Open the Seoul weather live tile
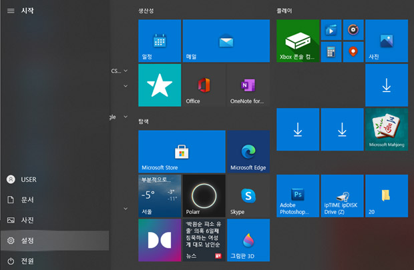The width and height of the screenshot is (414, 270). 160,196
